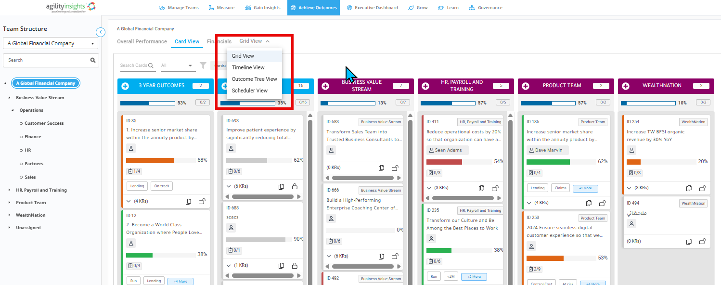Add a card to WealthNation column

[x=626, y=86]
